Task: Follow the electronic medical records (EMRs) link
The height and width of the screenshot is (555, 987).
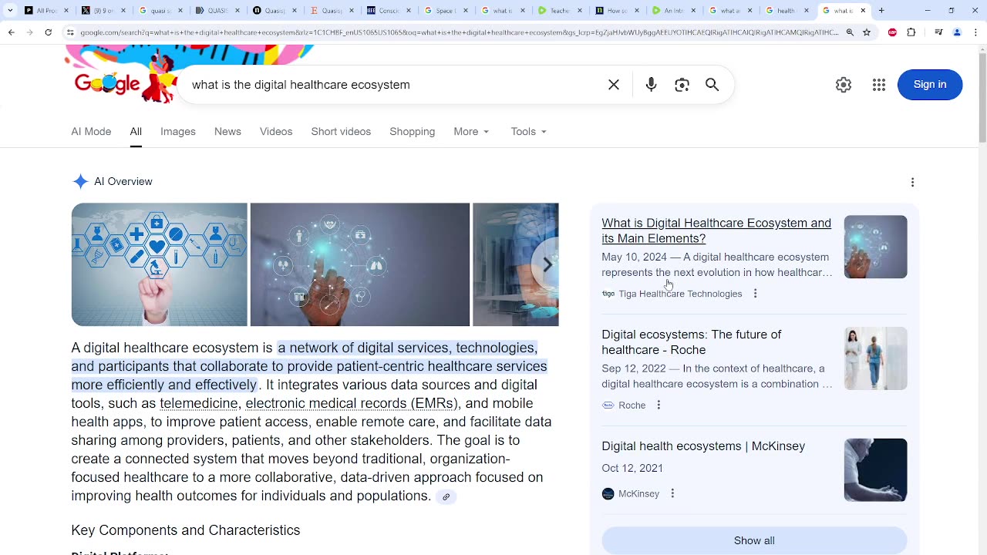Action: point(352,403)
